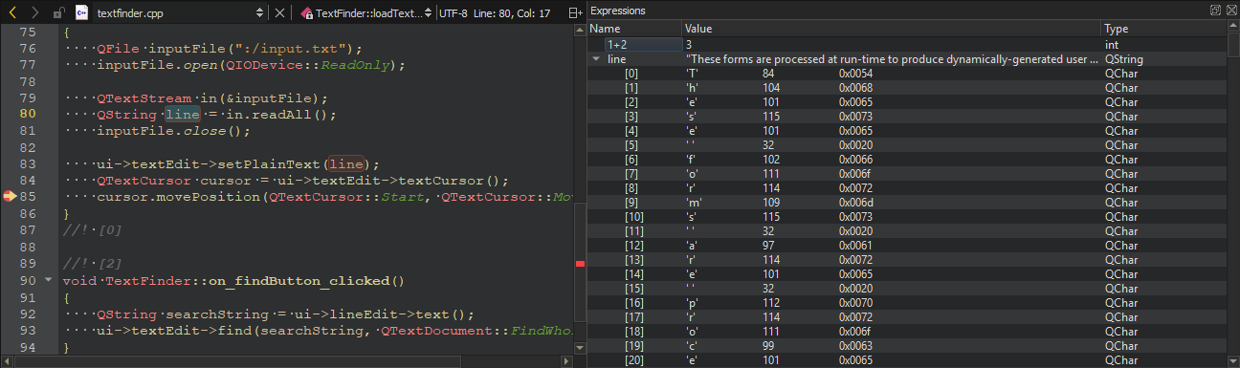Image resolution: width=1240 pixels, height=368 pixels.
Task: Split the editor with the split button
Action: (575, 13)
